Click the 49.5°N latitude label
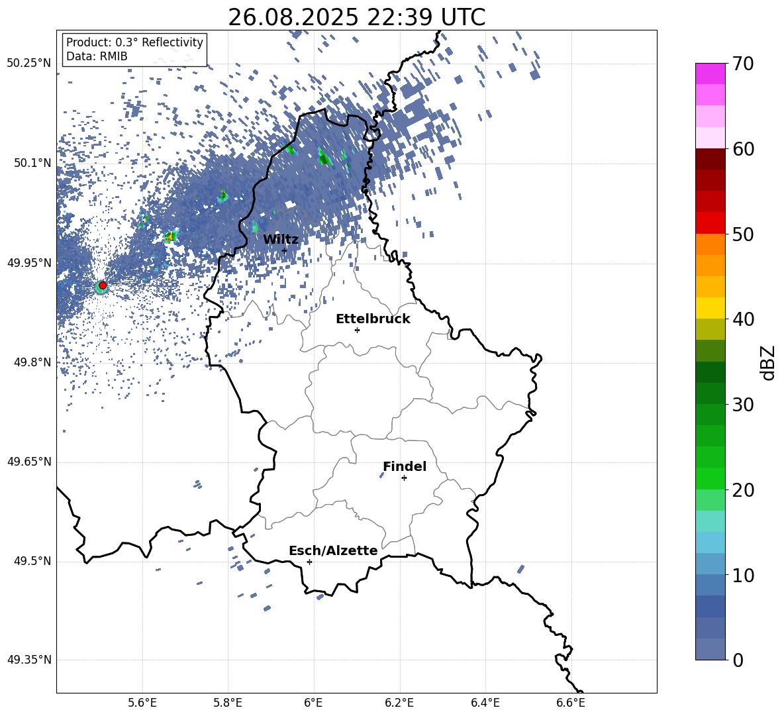The height and width of the screenshot is (716, 784). pyautogui.click(x=32, y=561)
